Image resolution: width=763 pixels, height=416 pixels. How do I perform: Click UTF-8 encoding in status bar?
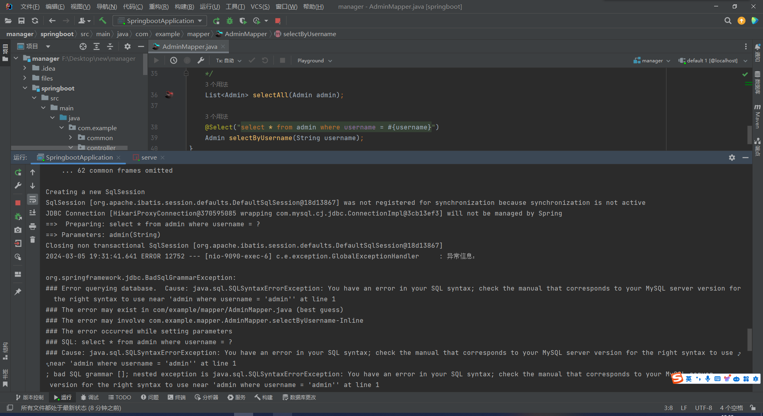tap(703, 408)
